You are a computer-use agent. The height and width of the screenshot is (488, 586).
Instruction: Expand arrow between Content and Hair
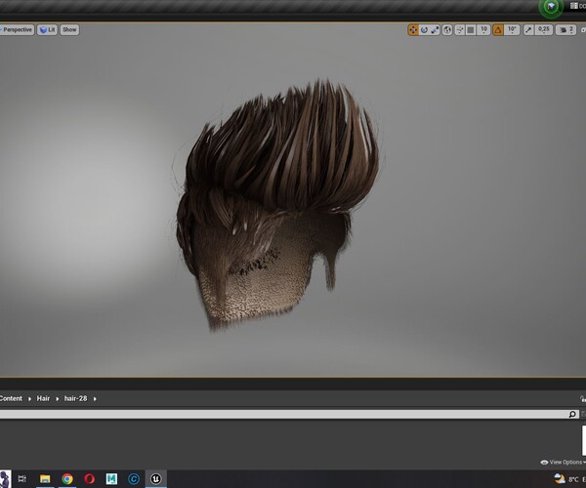[x=29, y=399]
